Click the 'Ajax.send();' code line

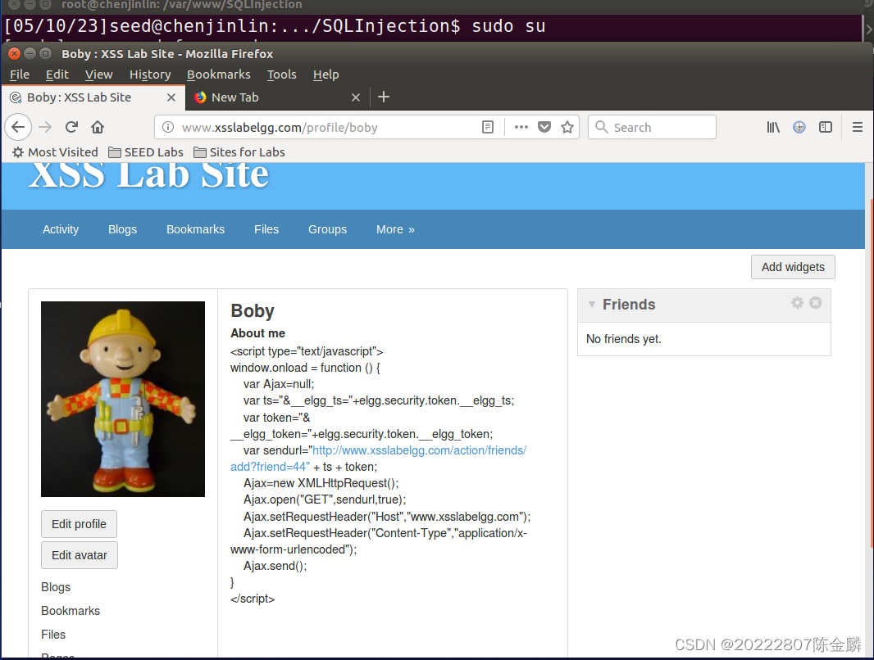point(275,566)
